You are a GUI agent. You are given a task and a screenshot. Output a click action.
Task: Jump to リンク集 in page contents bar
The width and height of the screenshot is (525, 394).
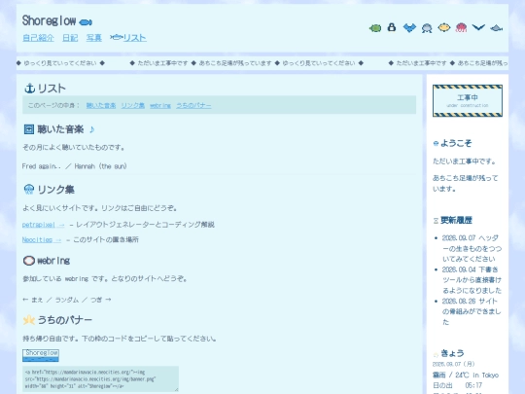point(132,105)
